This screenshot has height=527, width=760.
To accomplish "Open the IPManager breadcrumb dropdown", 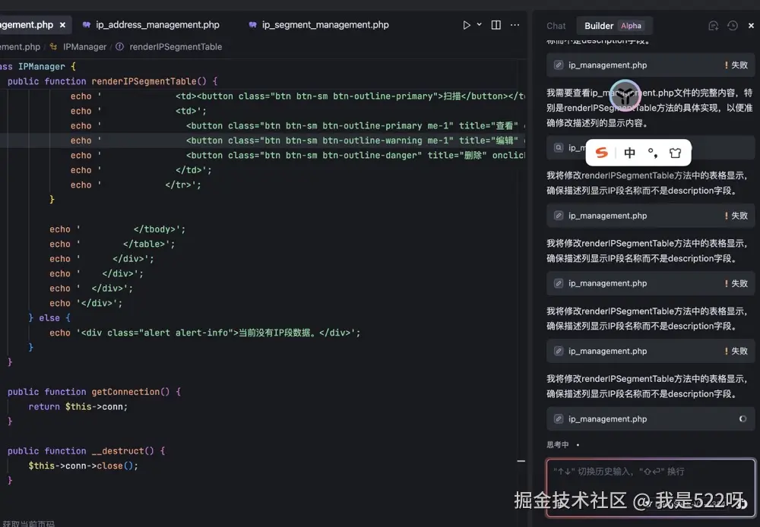I will point(84,46).
